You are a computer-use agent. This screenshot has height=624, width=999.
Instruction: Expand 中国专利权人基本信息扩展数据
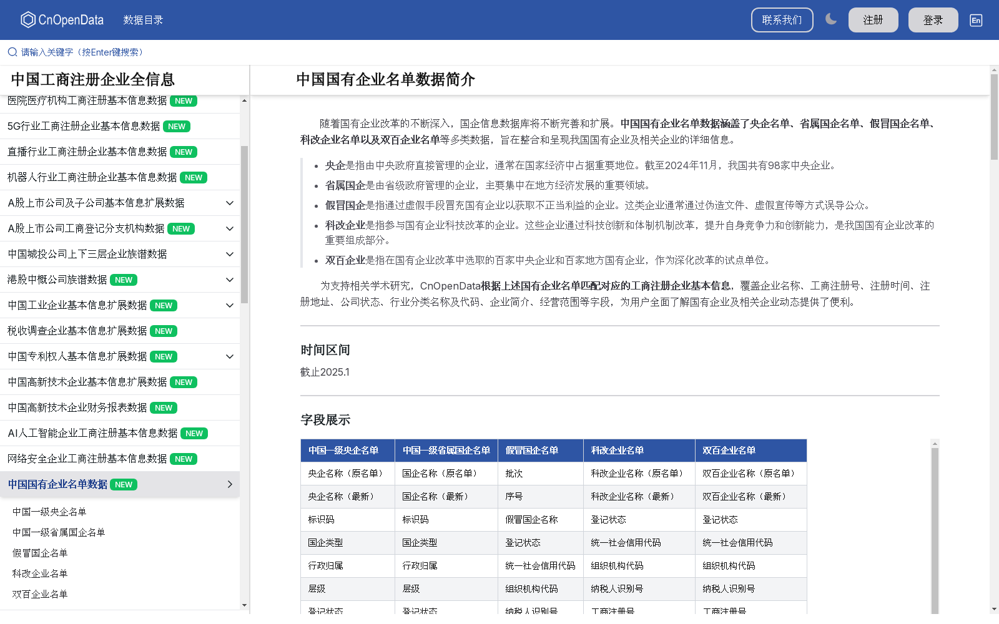(229, 356)
